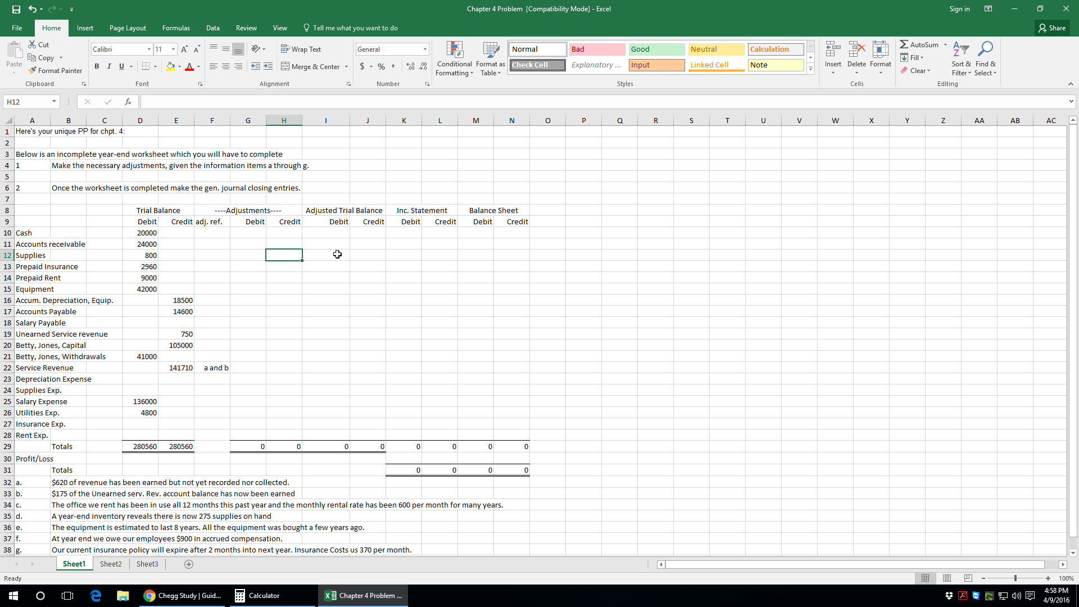Click the Orientation text angle icon
Image resolution: width=1079 pixels, height=607 pixels.
(256, 49)
